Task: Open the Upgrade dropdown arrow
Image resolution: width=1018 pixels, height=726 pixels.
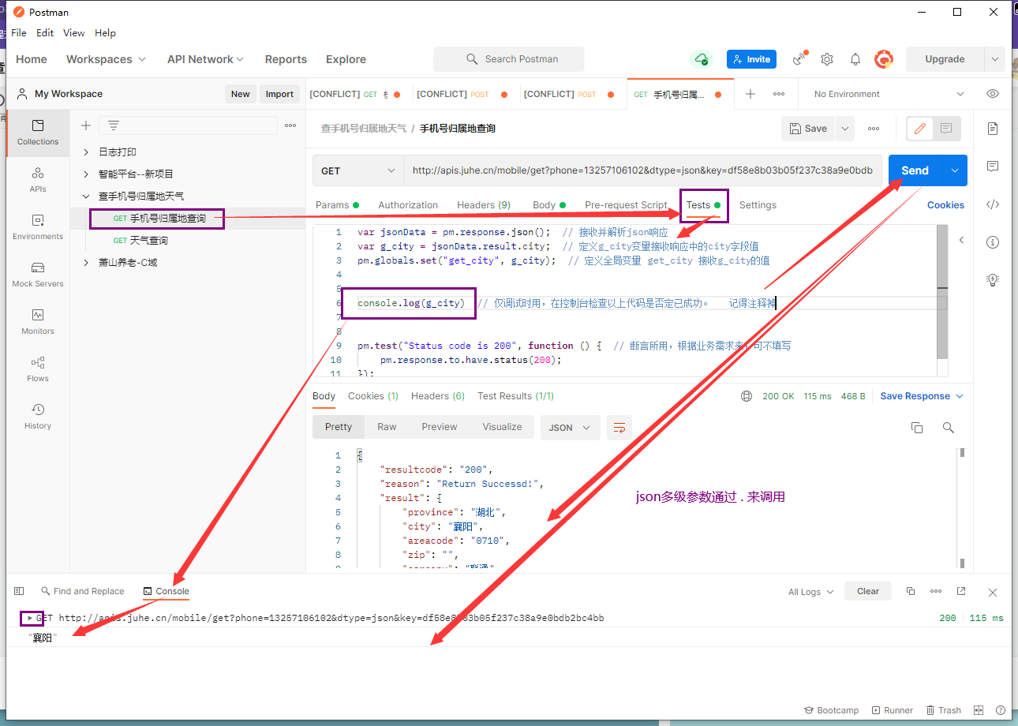Action: tap(994, 59)
